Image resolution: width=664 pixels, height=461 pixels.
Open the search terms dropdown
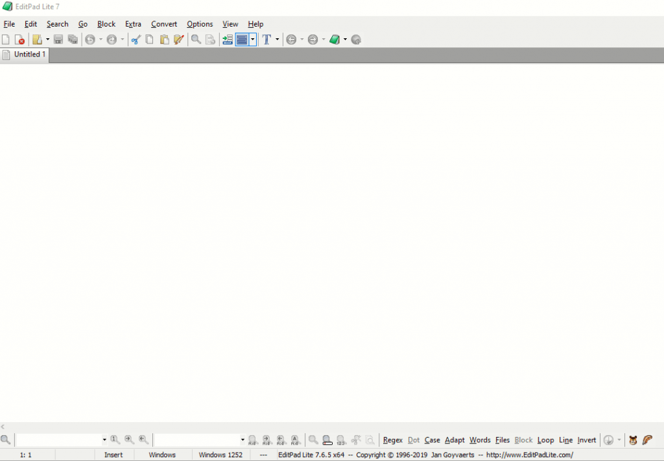click(x=104, y=440)
